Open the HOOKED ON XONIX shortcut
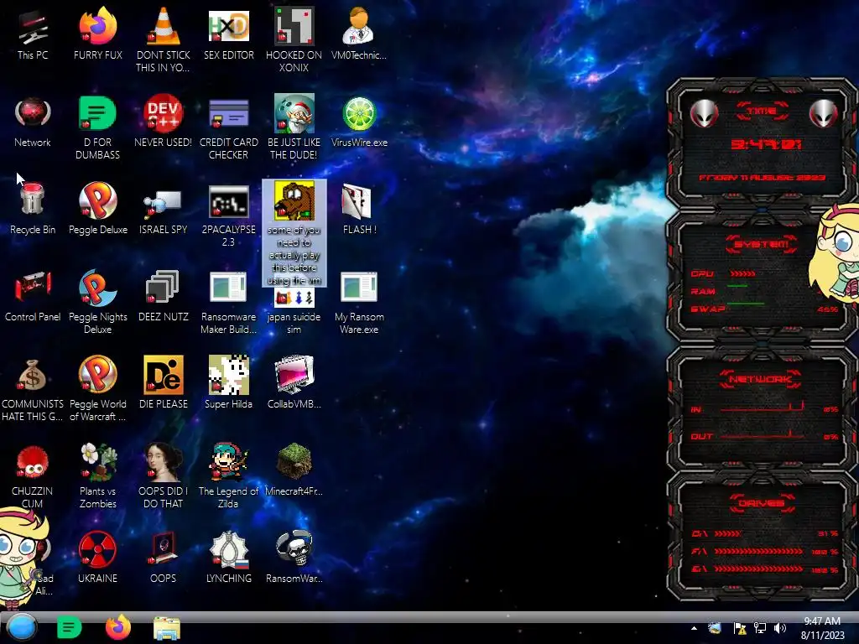 tap(294, 27)
